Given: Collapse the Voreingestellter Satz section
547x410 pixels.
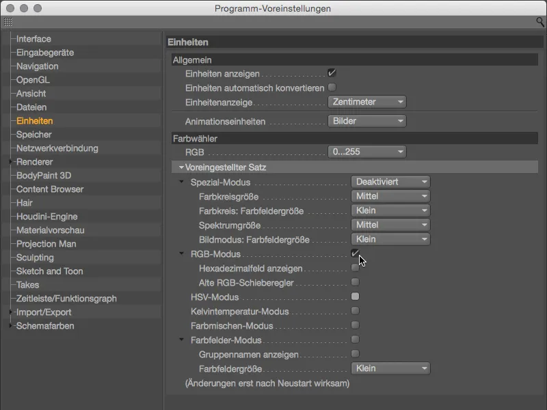Looking at the screenshot, I should (x=181, y=167).
